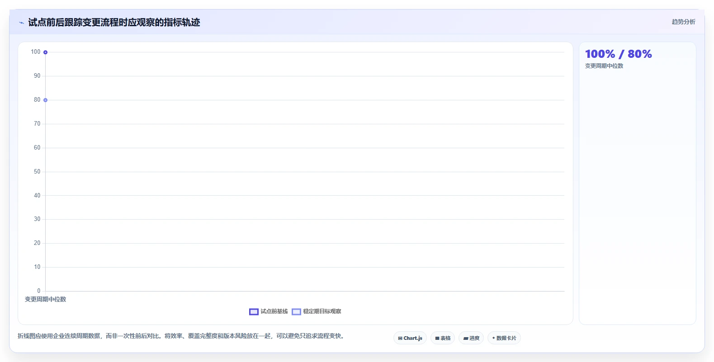Click the chart title 试点前后跟踪变更流程时应观察的指标轨迹

coord(114,23)
